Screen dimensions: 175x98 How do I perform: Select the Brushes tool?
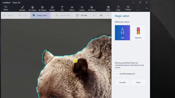22,8
